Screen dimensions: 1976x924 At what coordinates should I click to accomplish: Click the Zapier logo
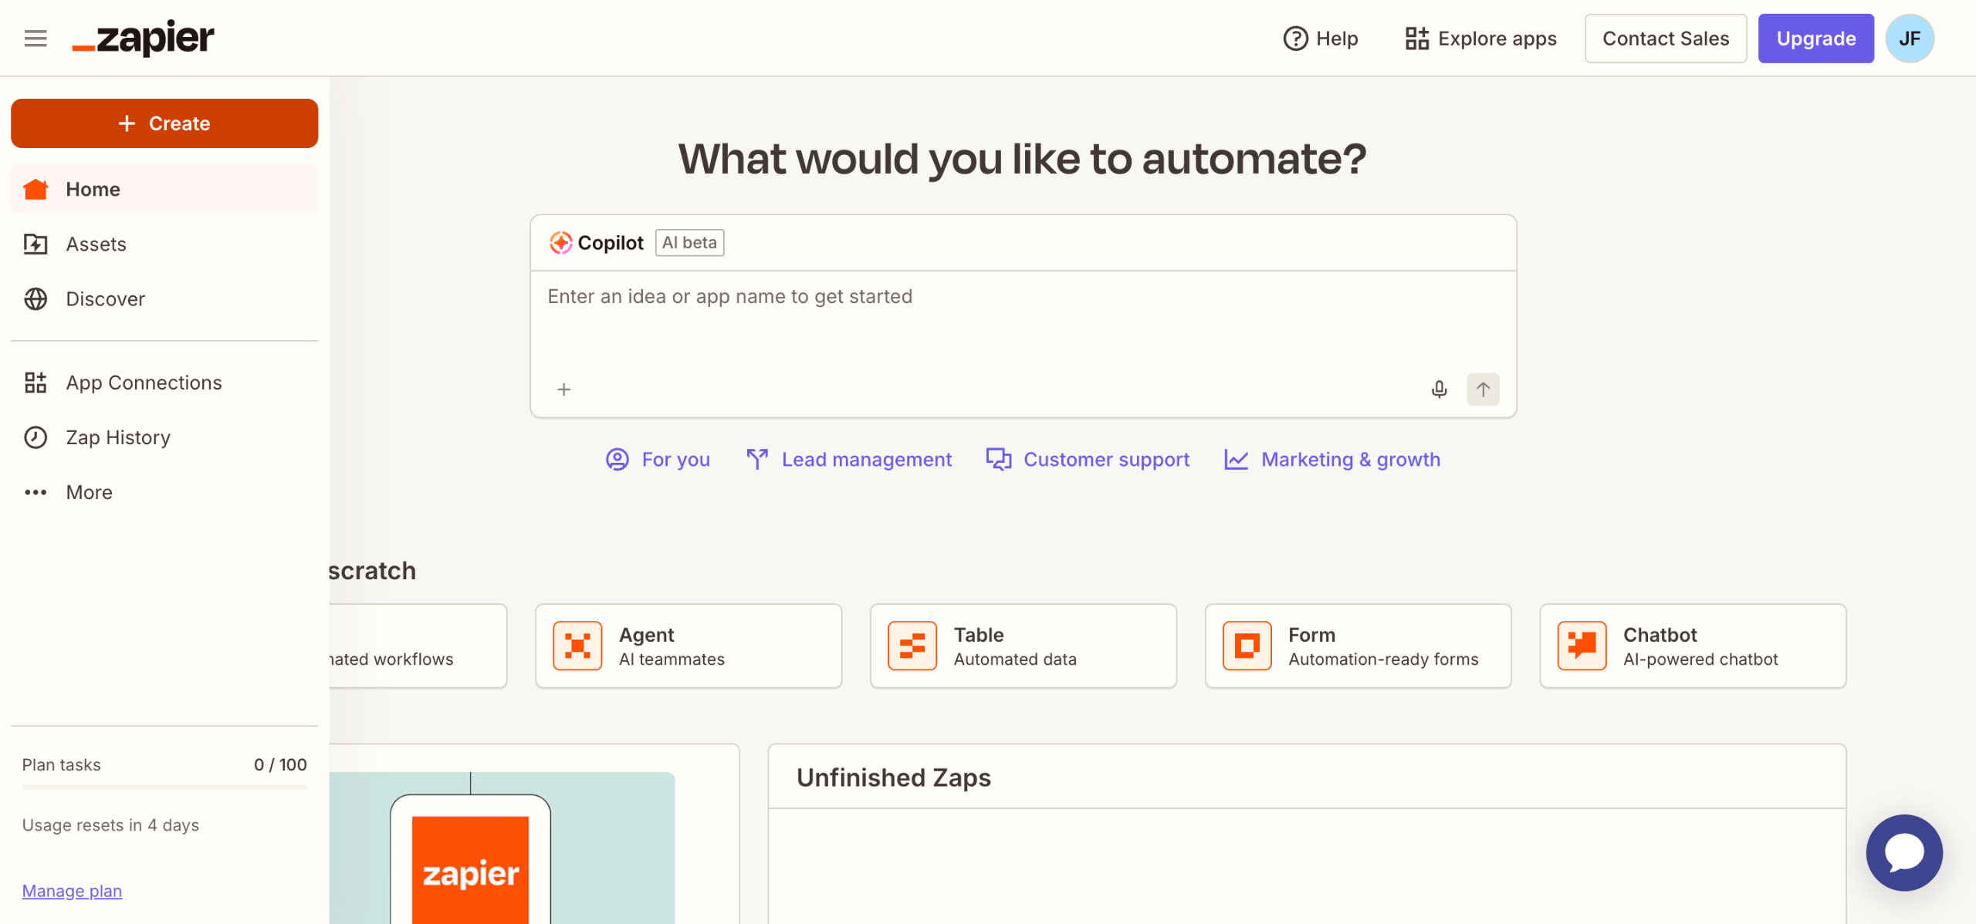pos(144,38)
